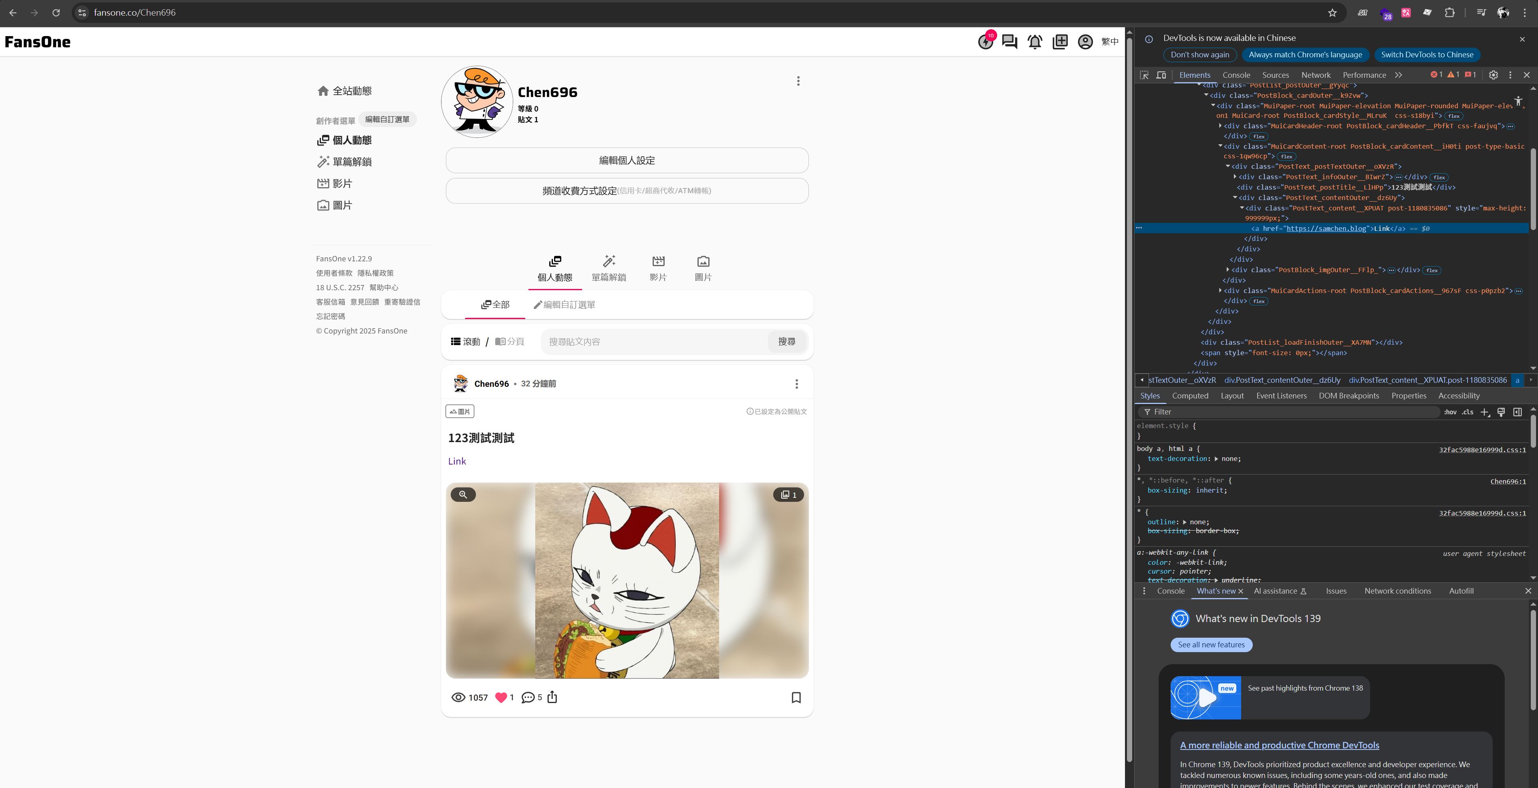Collapse the PostText_contentOuter div node

(1235, 198)
